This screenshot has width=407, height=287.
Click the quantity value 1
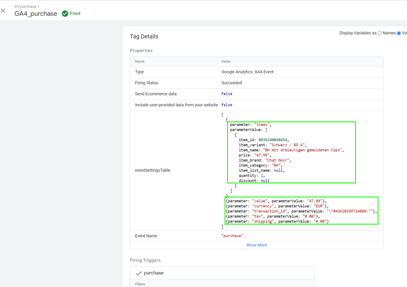[262, 176]
